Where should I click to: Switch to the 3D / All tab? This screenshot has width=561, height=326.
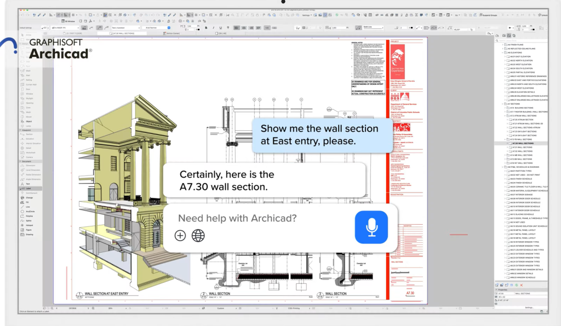coord(221,33)
